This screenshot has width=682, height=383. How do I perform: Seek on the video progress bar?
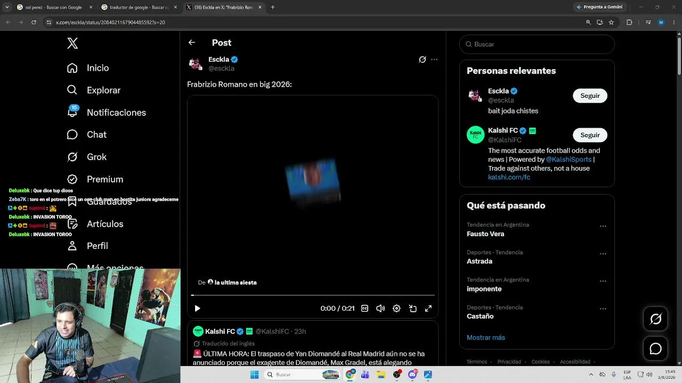point(313,295)
